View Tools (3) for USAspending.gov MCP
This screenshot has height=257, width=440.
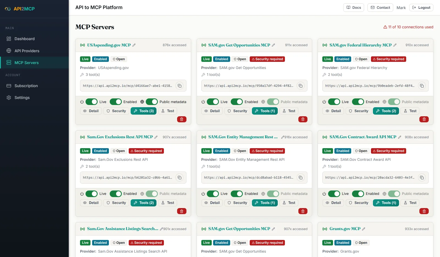pos(144,111)
